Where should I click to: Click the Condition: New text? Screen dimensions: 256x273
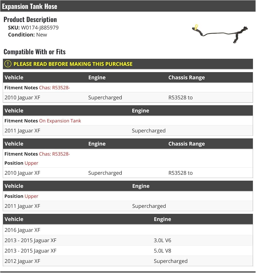coord(28,35)
